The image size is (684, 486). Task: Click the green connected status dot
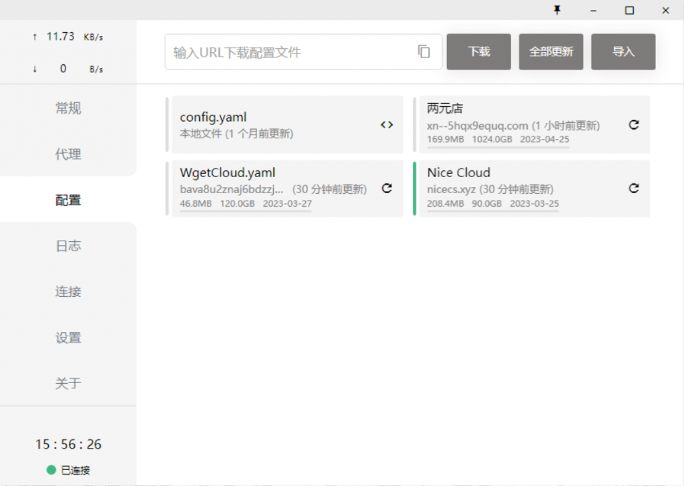pyautogui.click(x=51, y=470)
